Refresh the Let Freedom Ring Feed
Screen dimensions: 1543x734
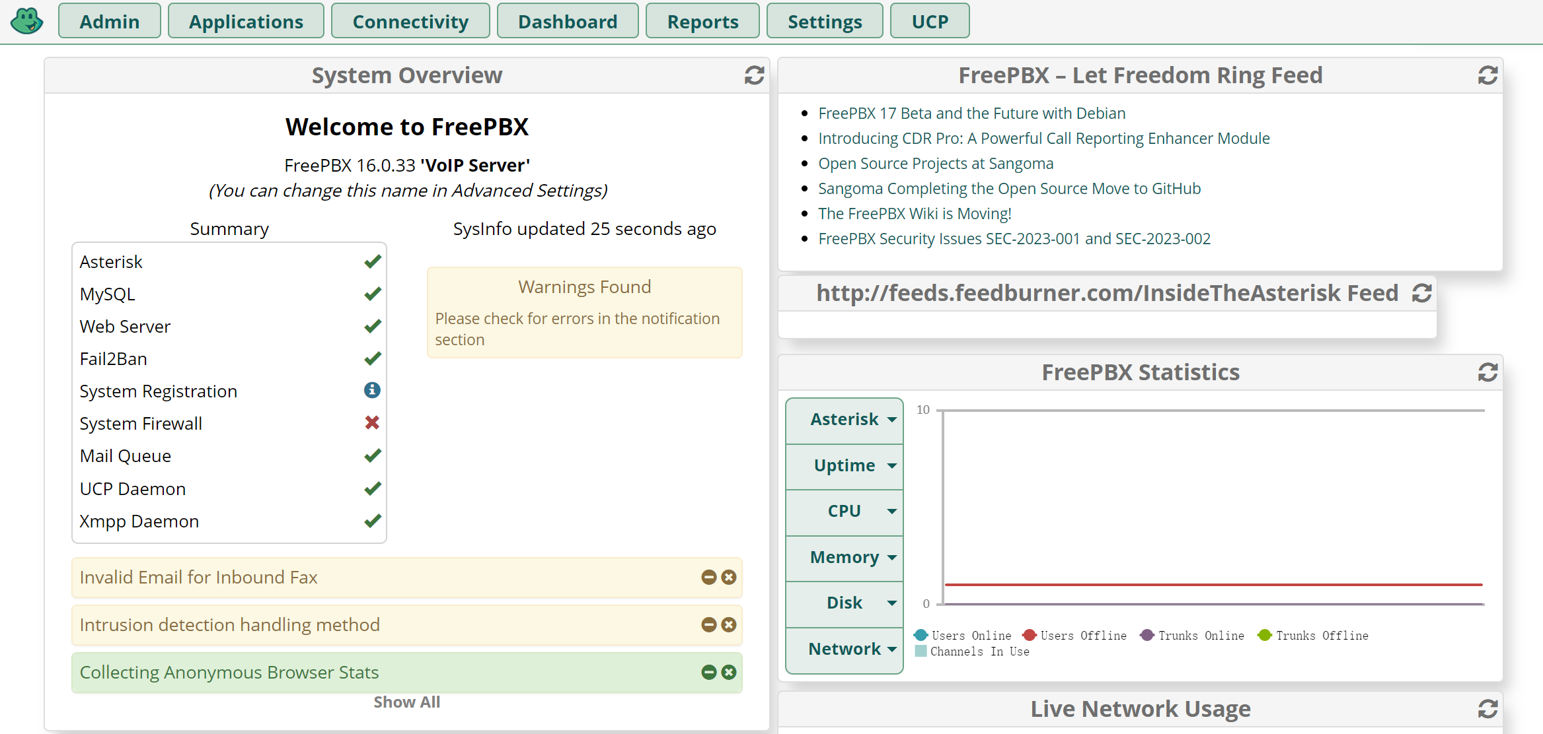click(x=1487, y=75)
